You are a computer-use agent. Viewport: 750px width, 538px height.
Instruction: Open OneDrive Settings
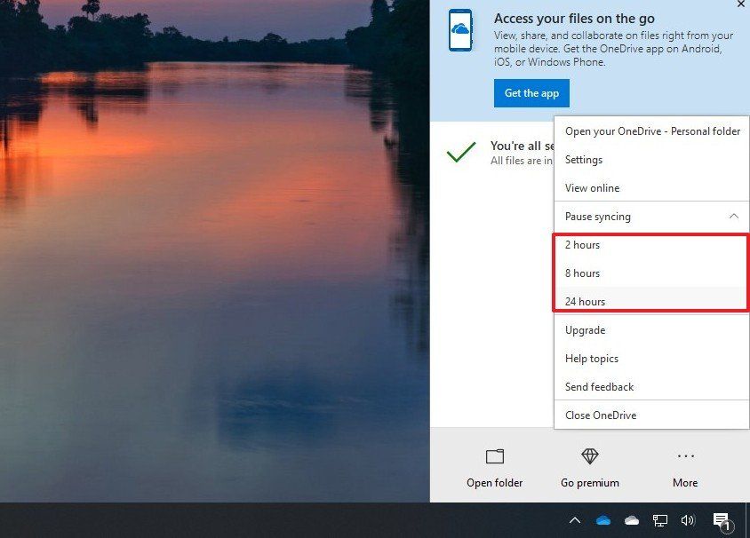pos(585,159)
